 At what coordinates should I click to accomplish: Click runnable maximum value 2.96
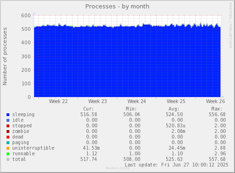pyautogui.click(x=220, y=153)
